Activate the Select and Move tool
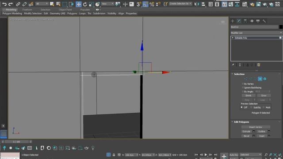Screen dimensions: 283x159 tap(79, 4)
